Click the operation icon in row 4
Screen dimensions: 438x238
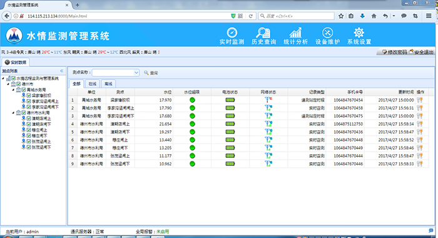pyautogui.click(x=420, y=124)
